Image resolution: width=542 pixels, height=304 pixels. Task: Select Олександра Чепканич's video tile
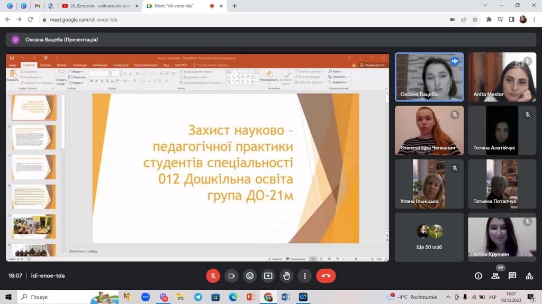[429, 130]
